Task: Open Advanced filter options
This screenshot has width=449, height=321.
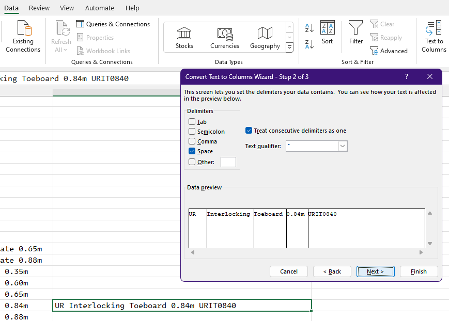Action: click(x=389, y=51)
